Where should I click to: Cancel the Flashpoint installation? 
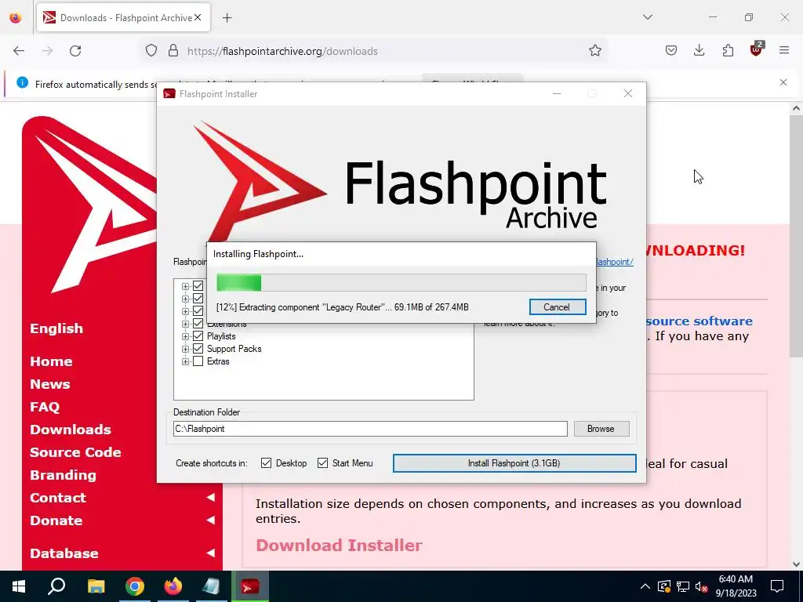(x=558, y=307)
